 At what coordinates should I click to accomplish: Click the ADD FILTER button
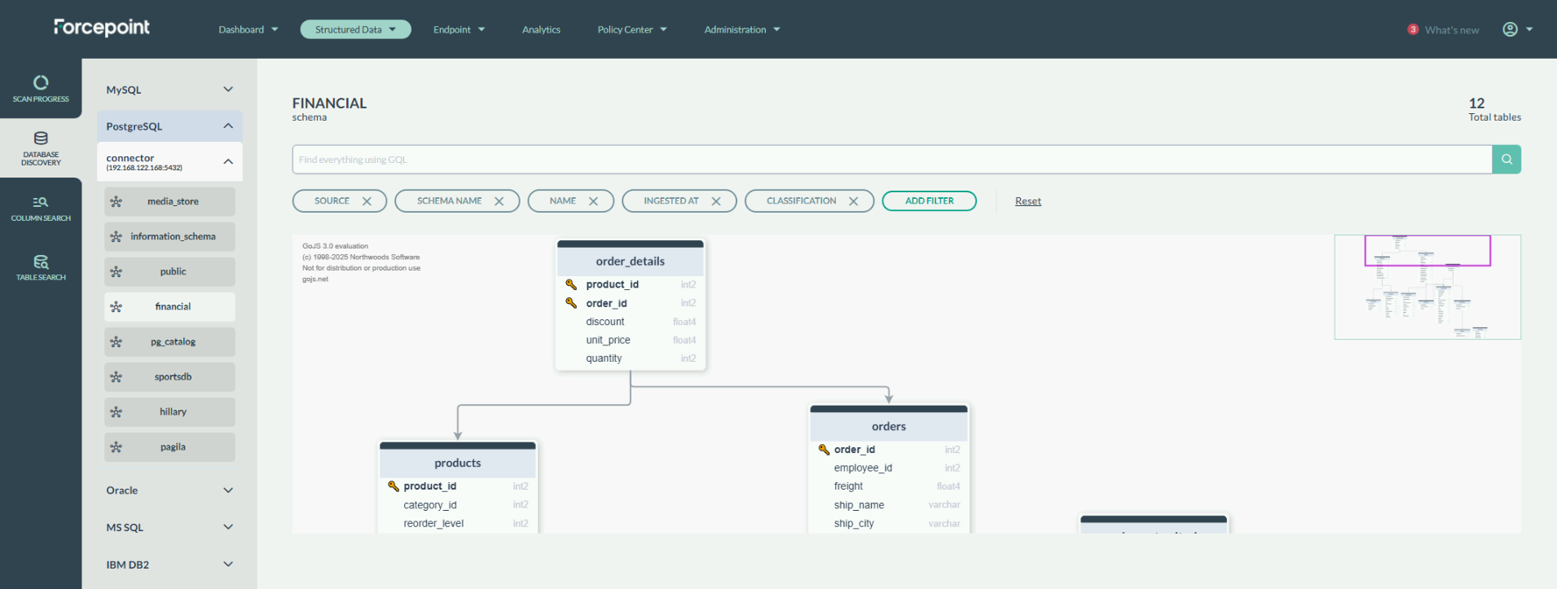929,201
